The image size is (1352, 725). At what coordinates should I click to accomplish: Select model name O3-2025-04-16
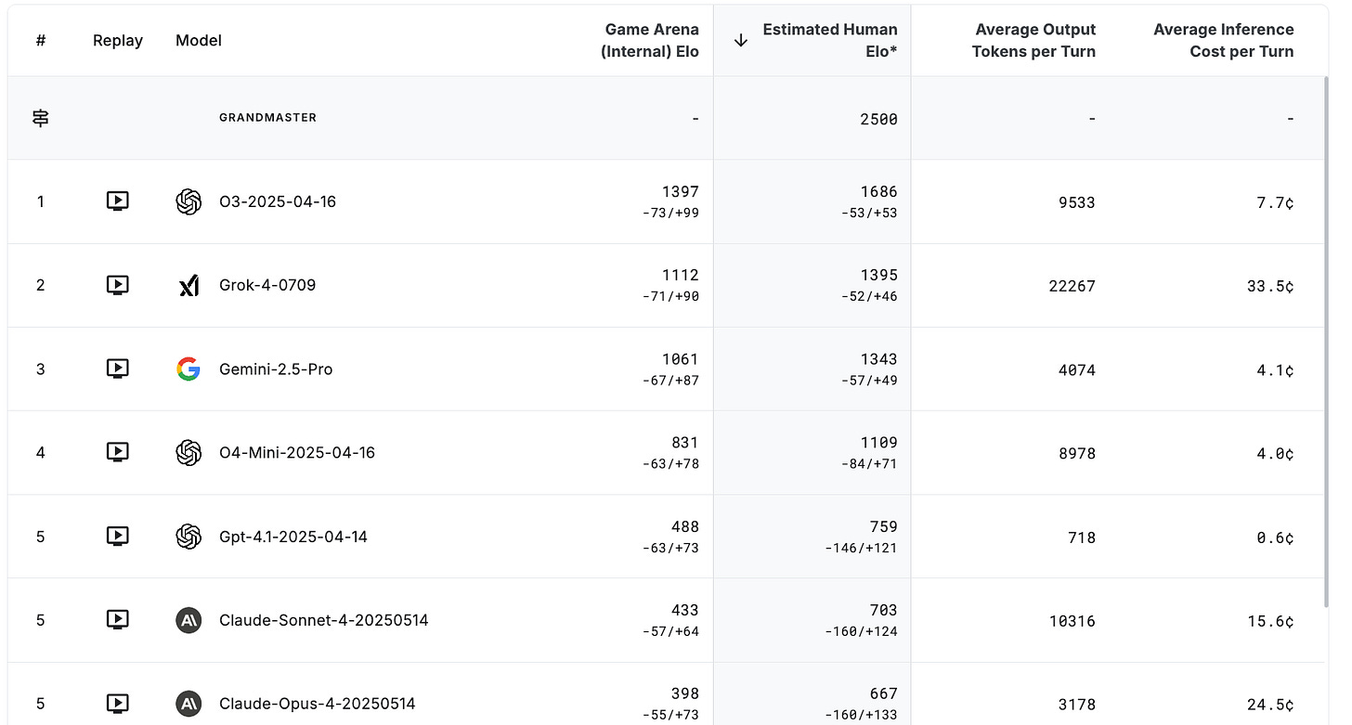tap(278, 201)
